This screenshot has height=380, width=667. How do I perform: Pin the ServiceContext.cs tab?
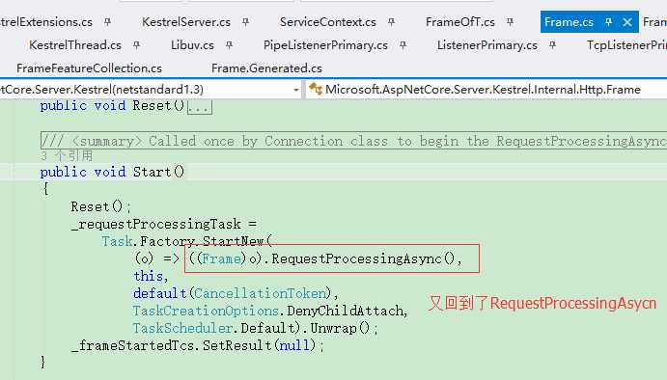(x=391, y=21)
